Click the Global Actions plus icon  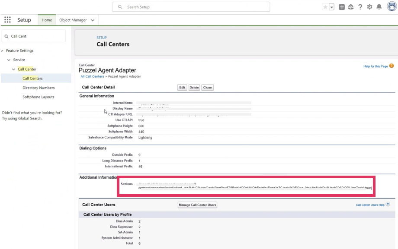[x=342, y=7]
